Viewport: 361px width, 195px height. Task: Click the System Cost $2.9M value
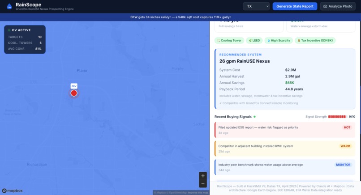click(291, 70)
